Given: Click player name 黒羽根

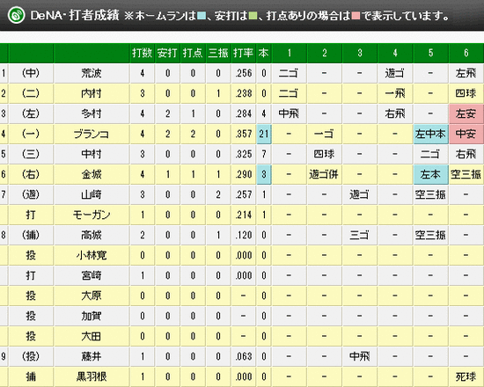Looking at the screenshot, I should 92,376.
